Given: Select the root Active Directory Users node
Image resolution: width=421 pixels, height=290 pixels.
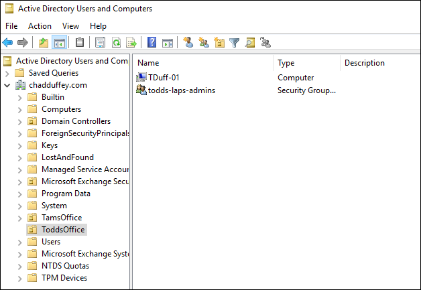Looking at the screenshot, I should point(72,61).
